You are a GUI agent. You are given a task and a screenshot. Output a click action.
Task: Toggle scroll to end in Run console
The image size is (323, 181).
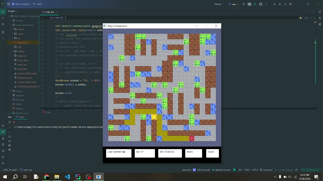point(10,141)
